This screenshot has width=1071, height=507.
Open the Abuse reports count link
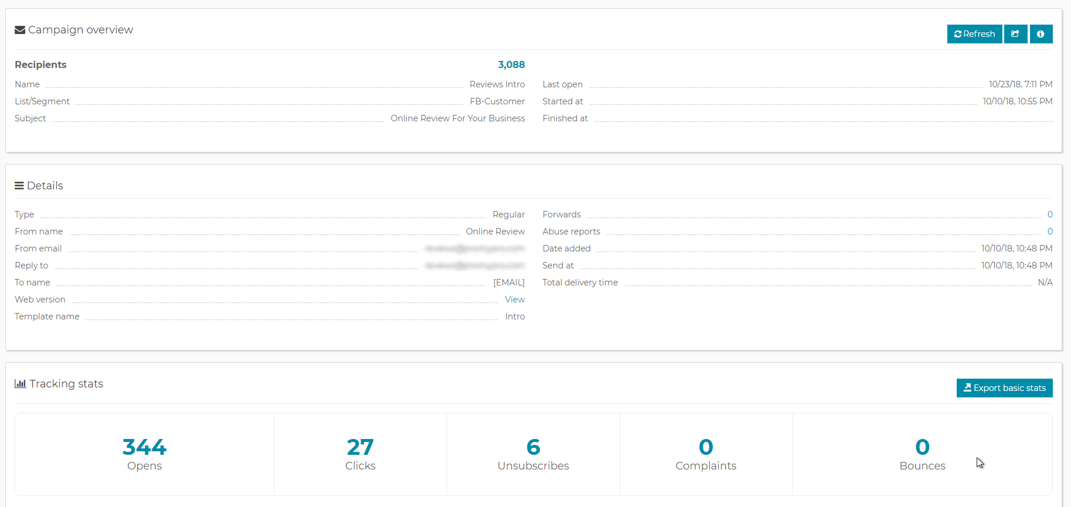[x=1050, y=232]
